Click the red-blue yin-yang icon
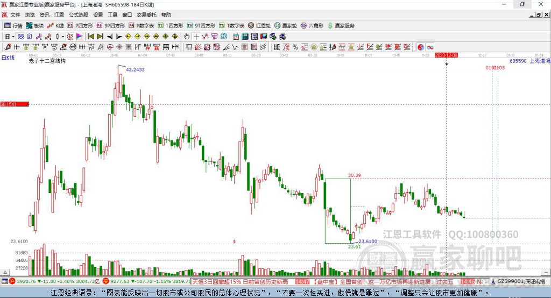Image resolution: width=551 pixels, height=298 pixels. click(x=421, y=47)
